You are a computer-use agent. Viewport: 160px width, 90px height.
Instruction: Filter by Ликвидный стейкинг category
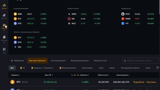tap(130, 68)
